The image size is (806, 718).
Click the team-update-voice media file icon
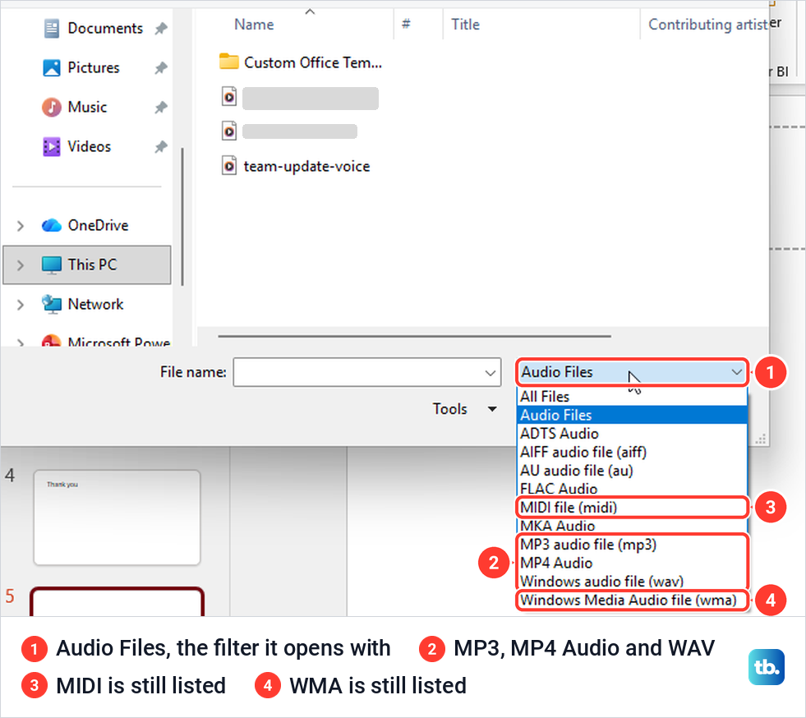pyautogui.click(x=228, y=166)
